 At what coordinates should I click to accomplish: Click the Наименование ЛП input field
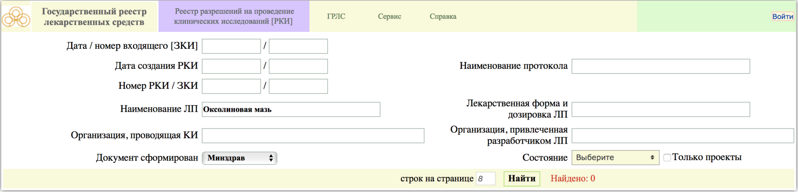[x=291, y=110]
